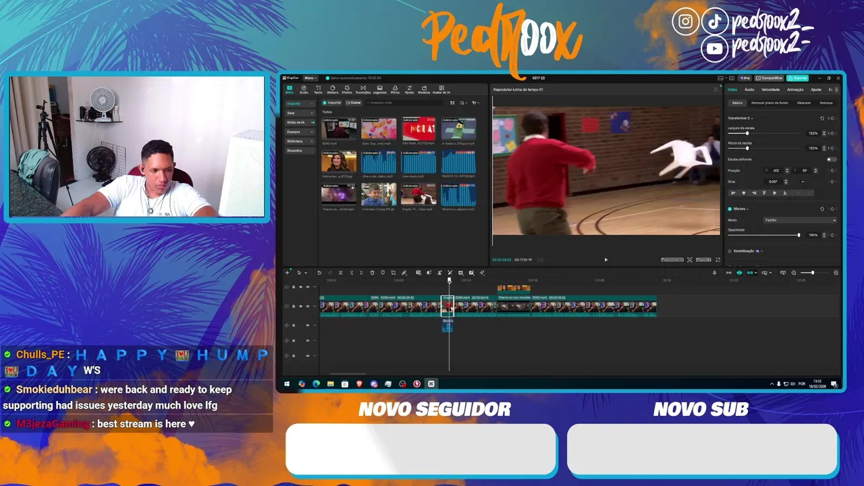Check the Estabilização checkbox
864x486 pixels.
point(730,251)
